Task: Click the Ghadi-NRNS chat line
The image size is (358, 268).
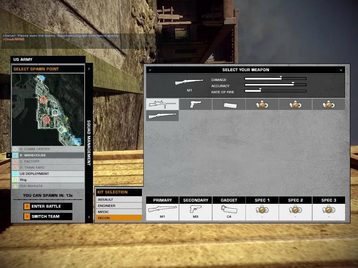Action: [14, 39]
